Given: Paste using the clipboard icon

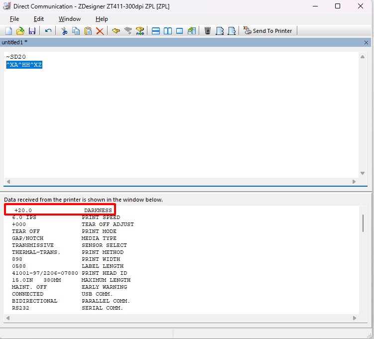Looking at the screenshot, I should pyautogui.click(x=88, y=31).
